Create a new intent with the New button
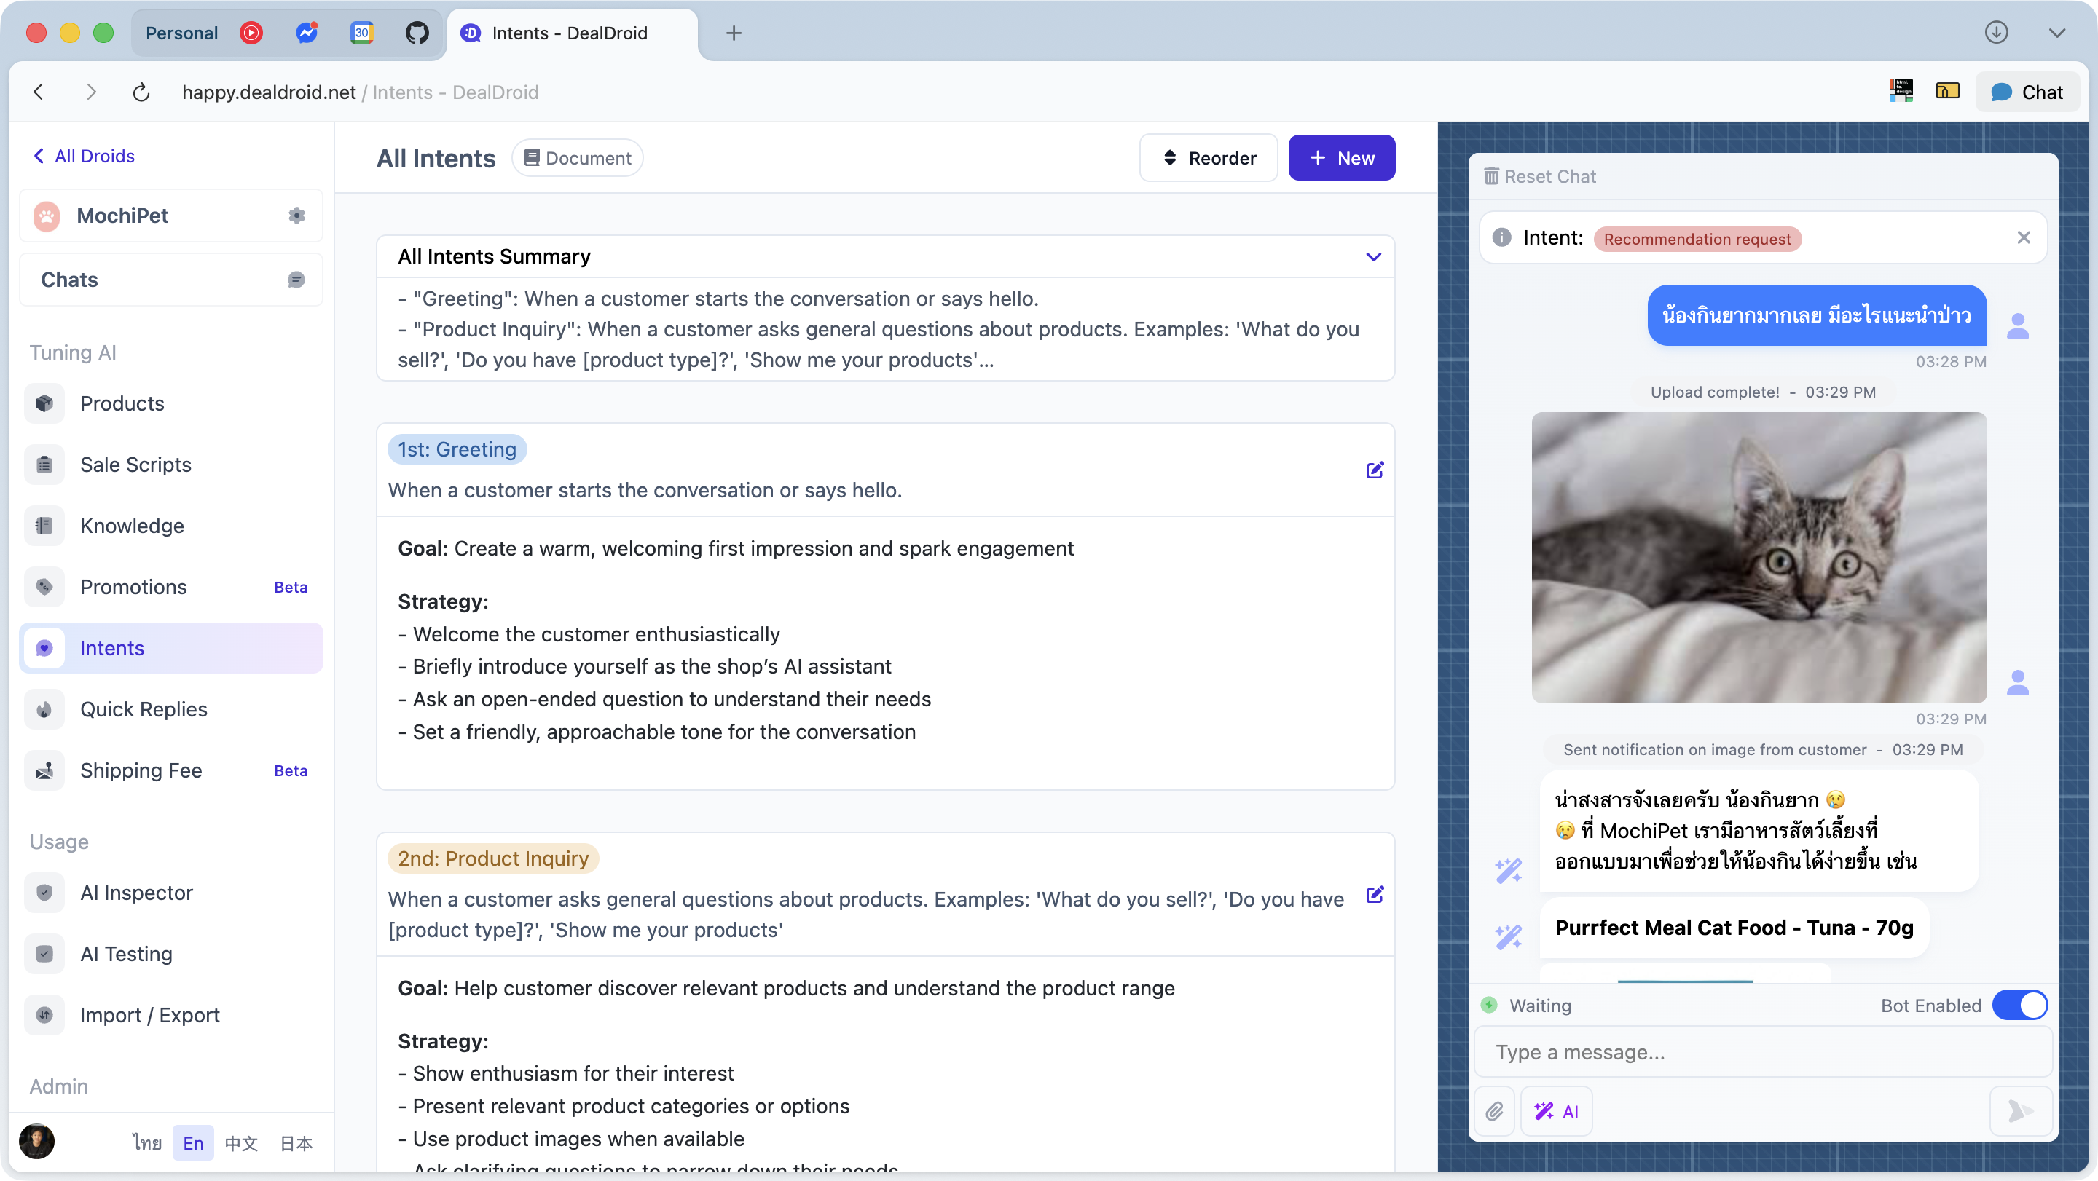The width and height of the screenshot is (2098, 1181). [1341, 157]
